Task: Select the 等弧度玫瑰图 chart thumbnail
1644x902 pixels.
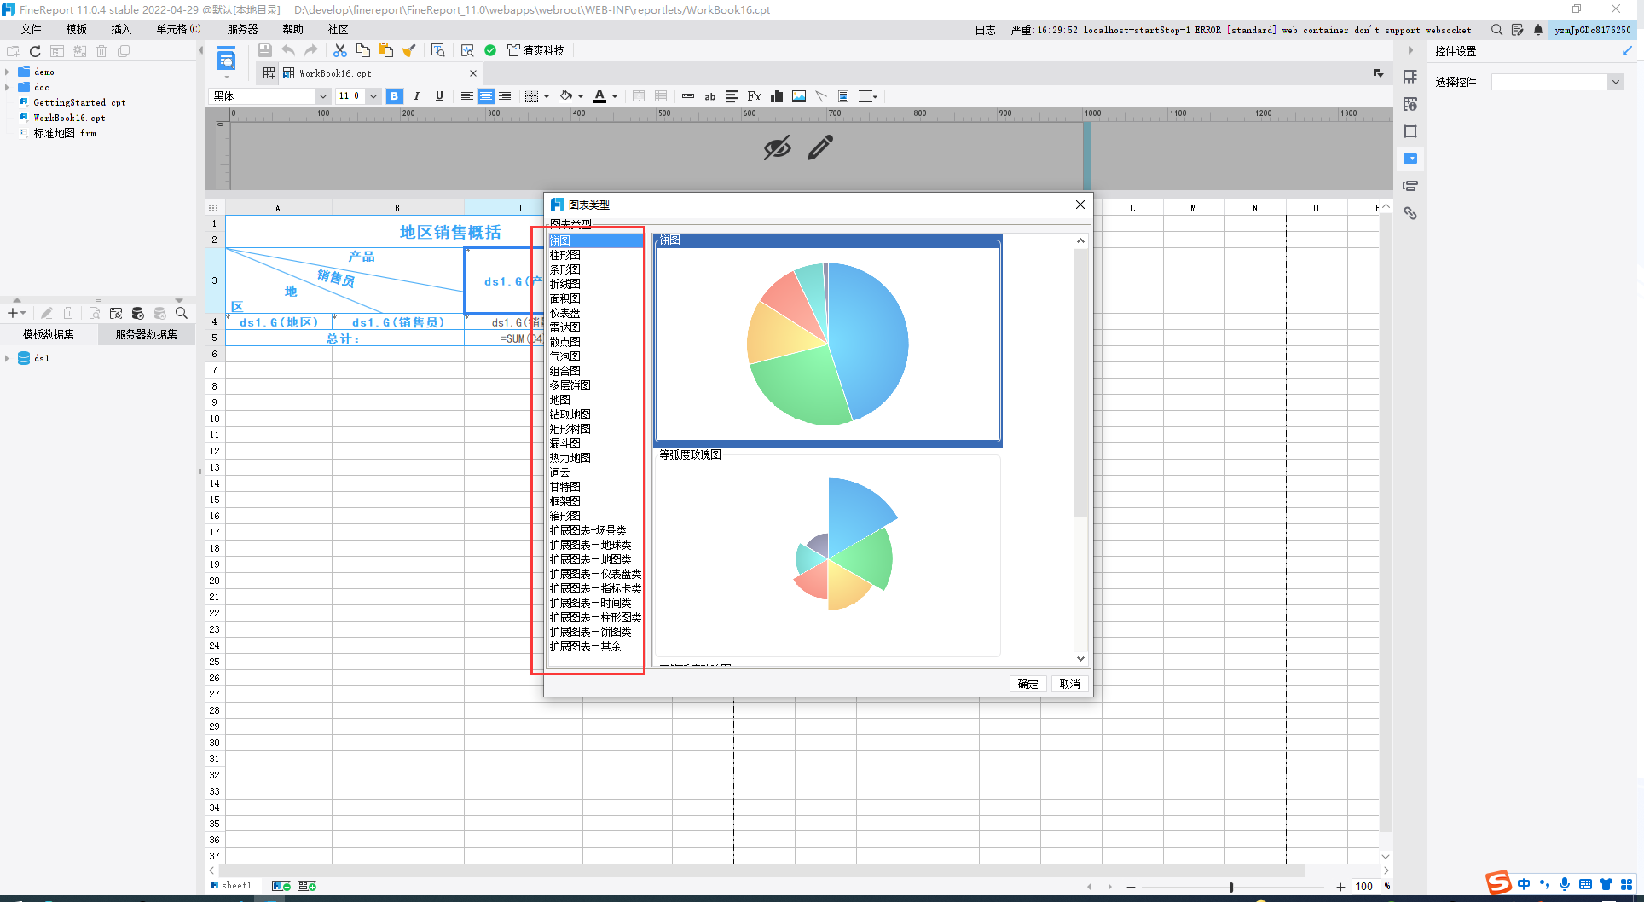Action: pyautogui.click(x=828, y=552)
